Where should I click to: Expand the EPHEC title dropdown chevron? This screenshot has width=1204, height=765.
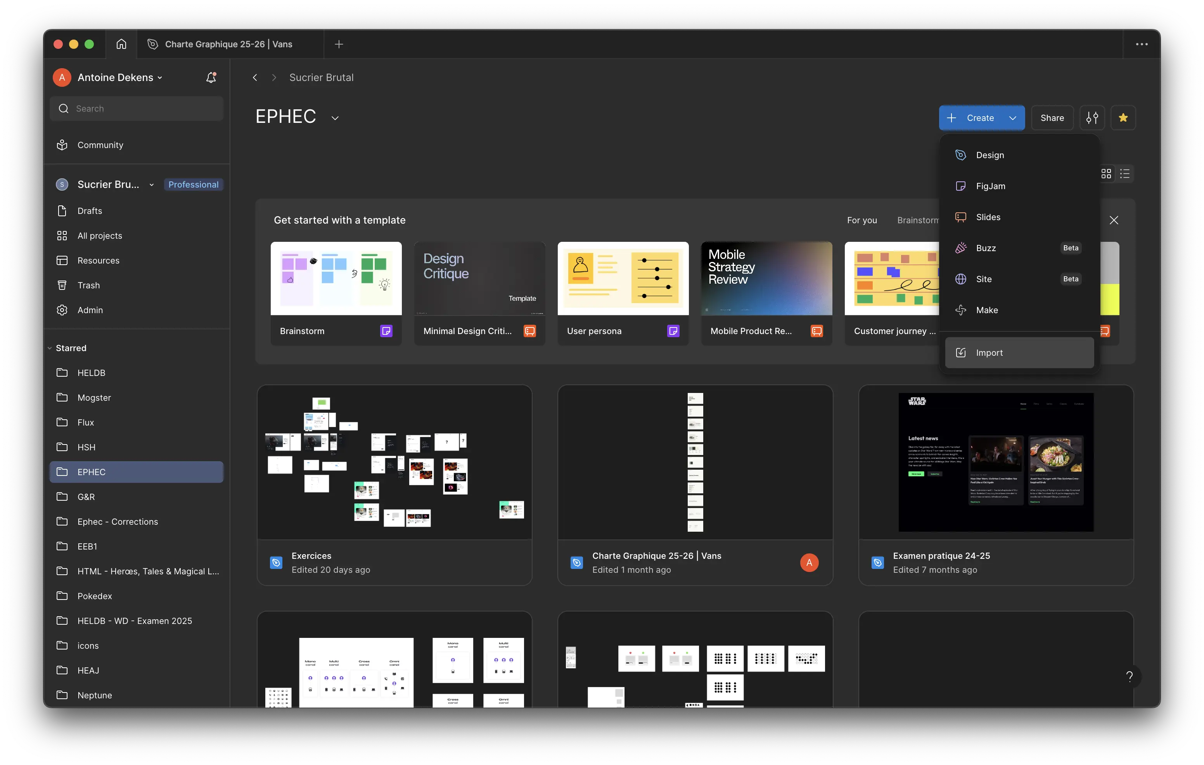335,118
